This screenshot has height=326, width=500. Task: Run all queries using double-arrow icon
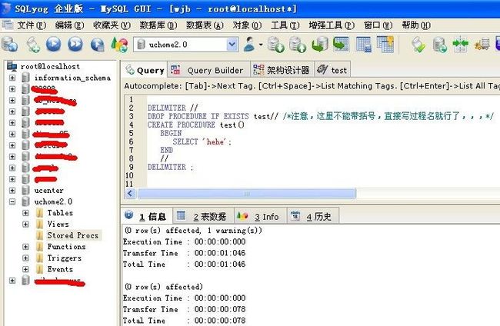75,45
